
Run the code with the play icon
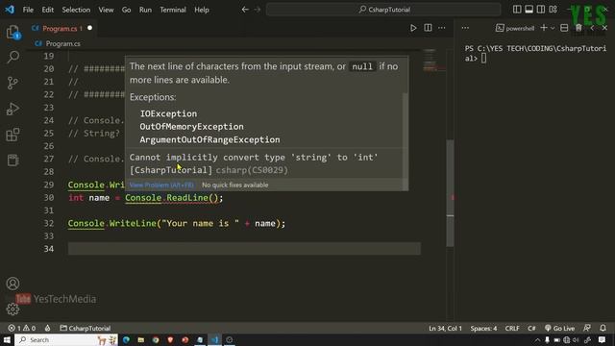(x=413, y=28)
